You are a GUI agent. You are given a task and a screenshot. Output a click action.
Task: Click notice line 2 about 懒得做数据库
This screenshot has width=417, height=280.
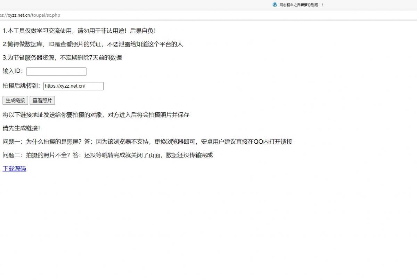coord(92,44)
